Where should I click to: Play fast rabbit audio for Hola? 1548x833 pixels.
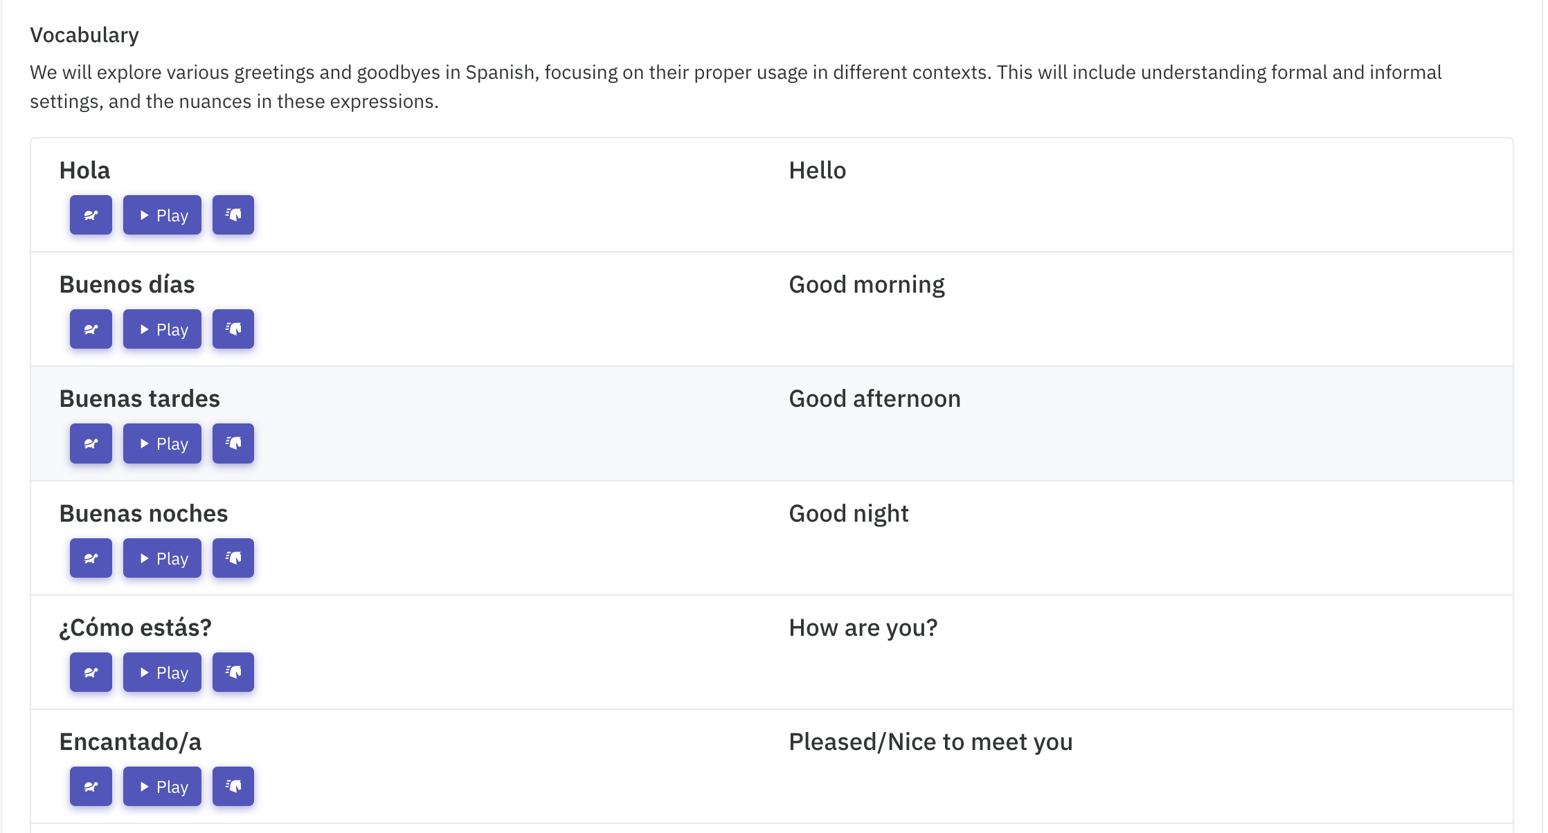coord(233,215)
